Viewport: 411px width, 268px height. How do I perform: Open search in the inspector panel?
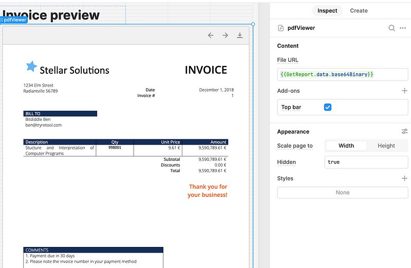pos(391,28)
